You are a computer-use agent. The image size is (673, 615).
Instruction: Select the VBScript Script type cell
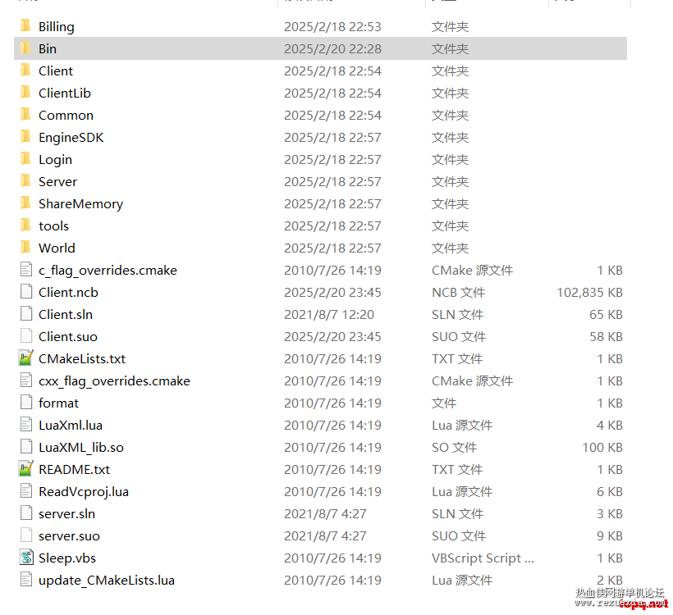483,558
